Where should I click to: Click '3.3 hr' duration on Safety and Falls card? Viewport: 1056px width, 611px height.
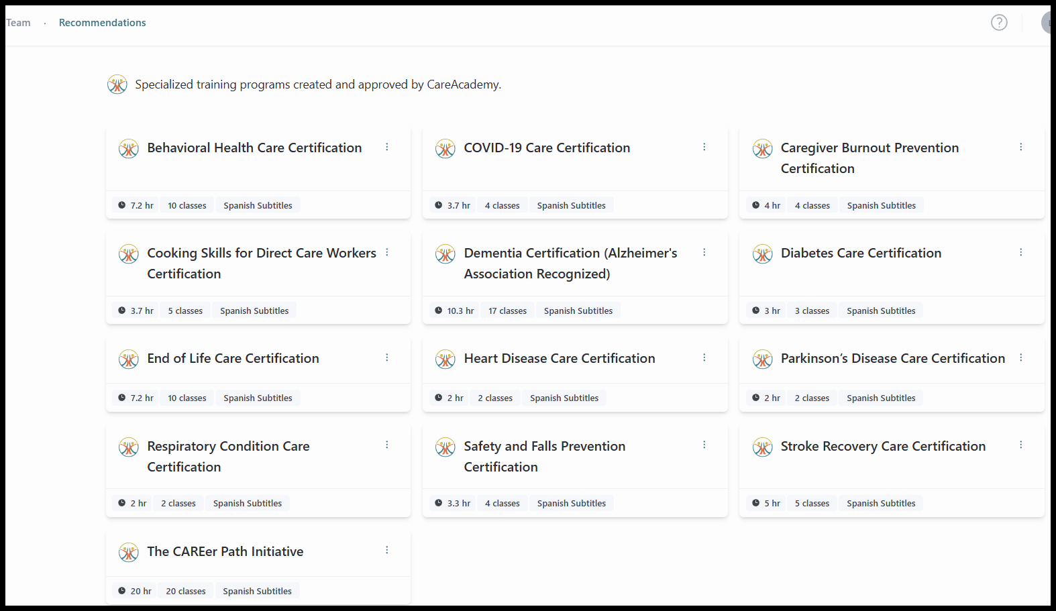pos(452,503)
